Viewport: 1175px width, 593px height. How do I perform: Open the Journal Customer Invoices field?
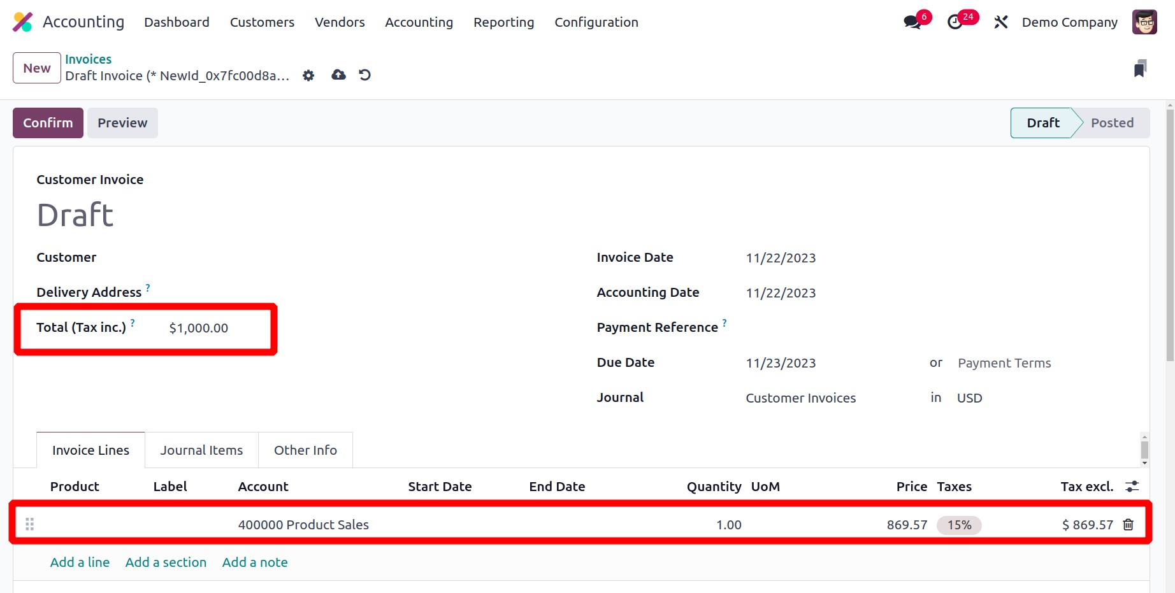pos(800,398)
